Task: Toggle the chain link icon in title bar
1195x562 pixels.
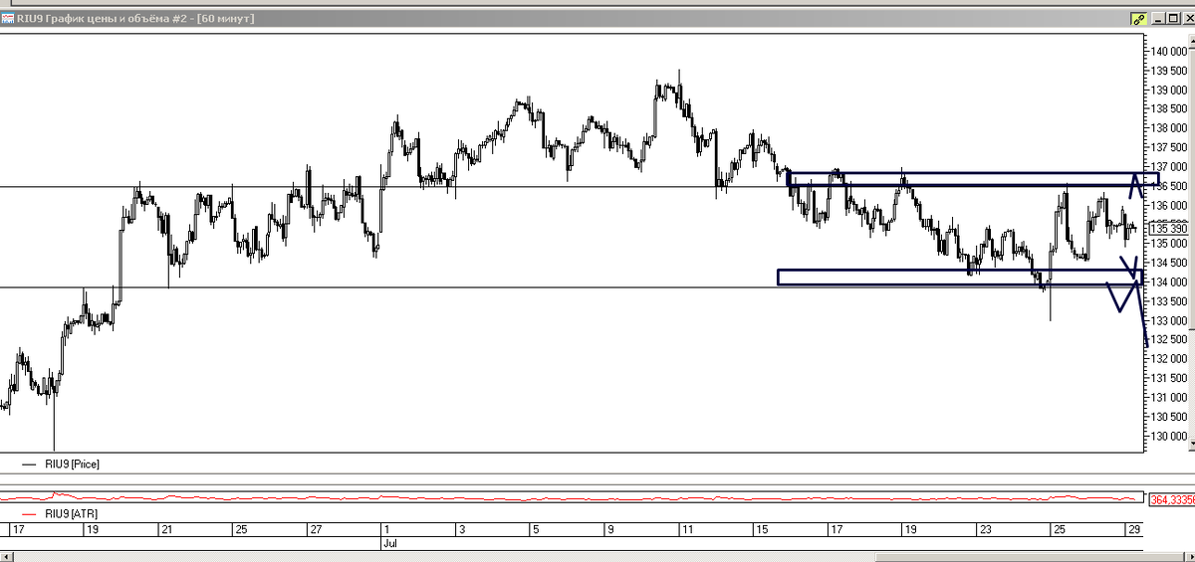Action: point(1137,18)
